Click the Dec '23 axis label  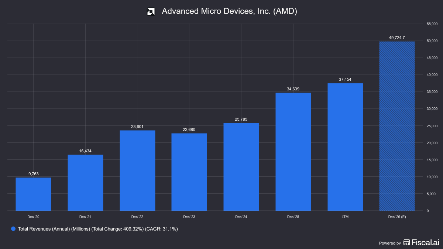[x=189, y=217]
